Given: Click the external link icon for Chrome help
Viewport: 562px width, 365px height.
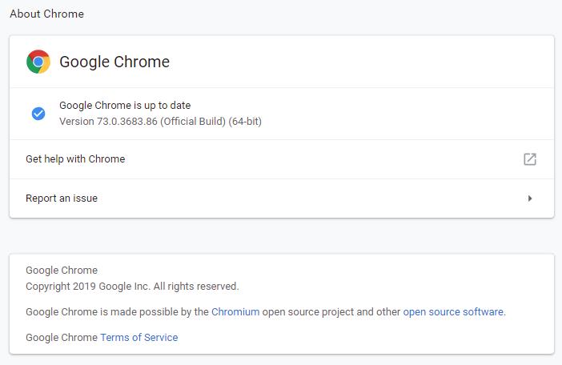Looking at the screenshot, I should tap(530, 159).
